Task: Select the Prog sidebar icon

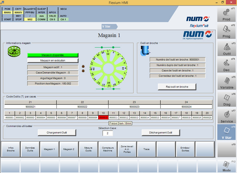Action: pyautogui.click(x=227, y=32)
